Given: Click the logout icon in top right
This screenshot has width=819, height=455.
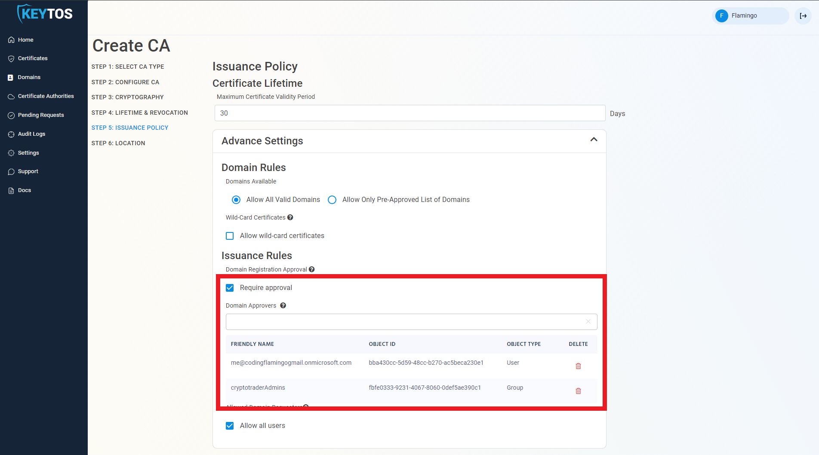Looking at the screenshot, I should pyautogui.click(x=803, y=16).
